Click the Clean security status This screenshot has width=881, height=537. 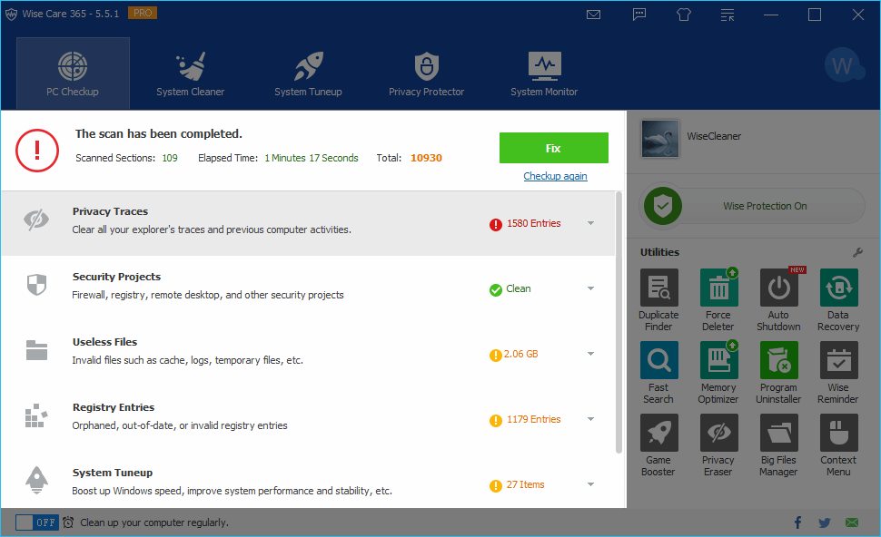click(x=518, y=288)
